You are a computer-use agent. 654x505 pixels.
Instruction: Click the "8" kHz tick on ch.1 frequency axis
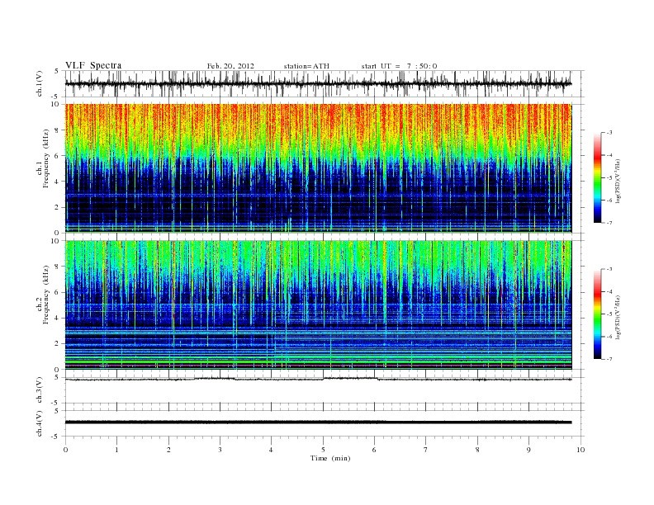click(x=57, y=130)
